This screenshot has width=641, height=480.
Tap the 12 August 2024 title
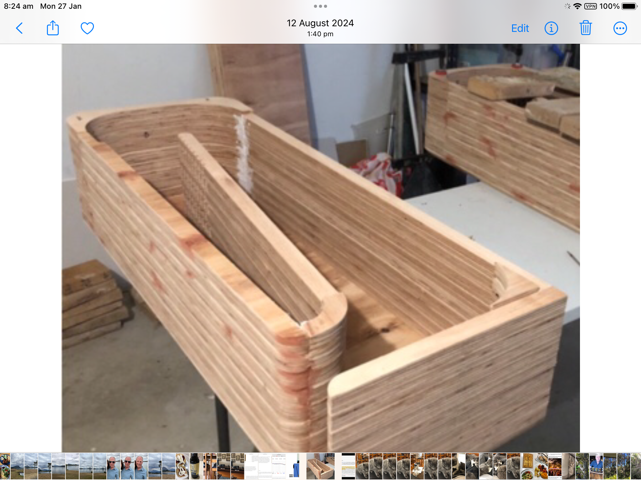pos(320,23)
